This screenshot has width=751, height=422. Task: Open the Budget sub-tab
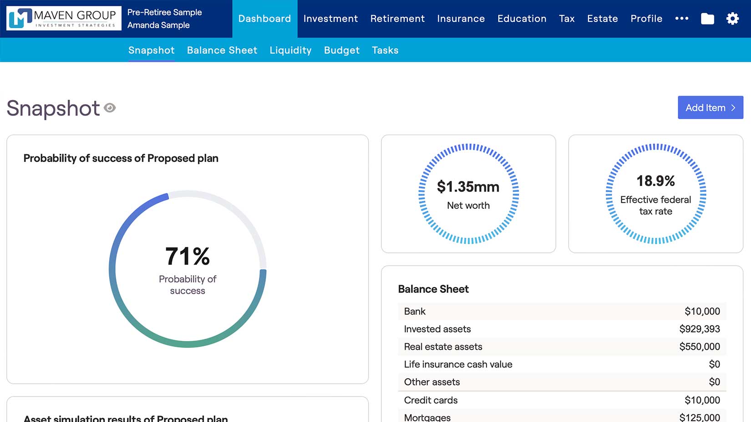342,50
